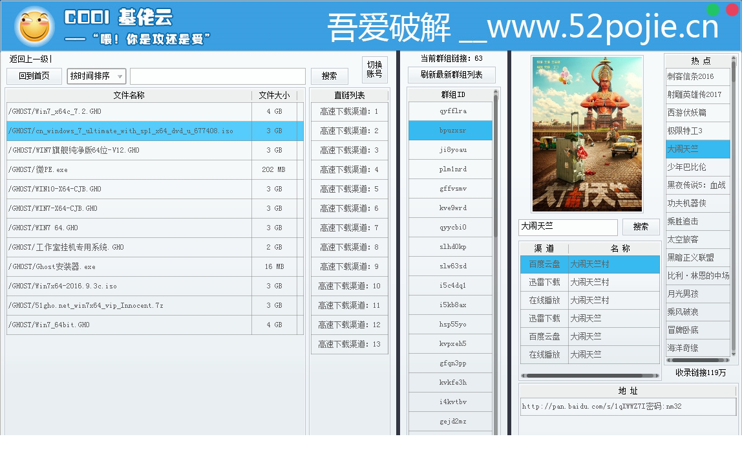The image size is (742, 452).
Task: Select file WIN7旗舰纯净版64位-V12.GHO
Action: (x=154, y=151)
